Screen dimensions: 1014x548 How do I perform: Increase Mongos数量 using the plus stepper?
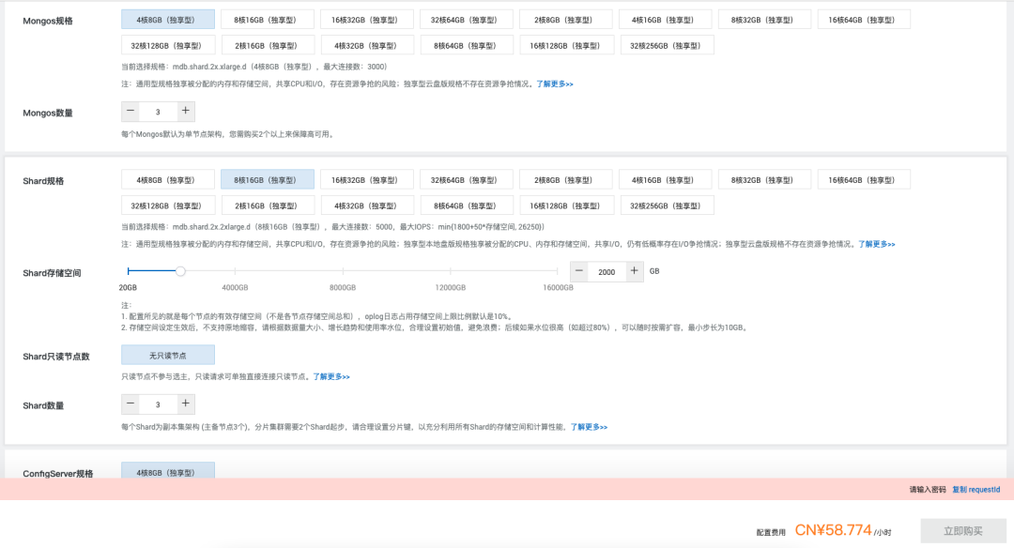coord(186,111)
